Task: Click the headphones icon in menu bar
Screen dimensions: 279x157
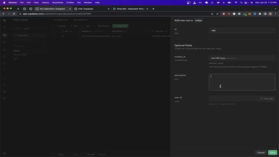Action: 212,3
